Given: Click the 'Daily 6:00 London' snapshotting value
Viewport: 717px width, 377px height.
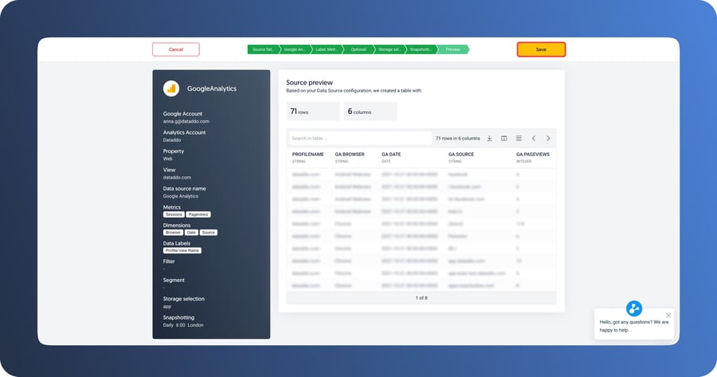Looking at the screenshot, I should point(183,325).
